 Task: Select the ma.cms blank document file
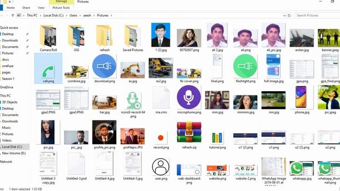pyautogui.click(x=161, y=100)
